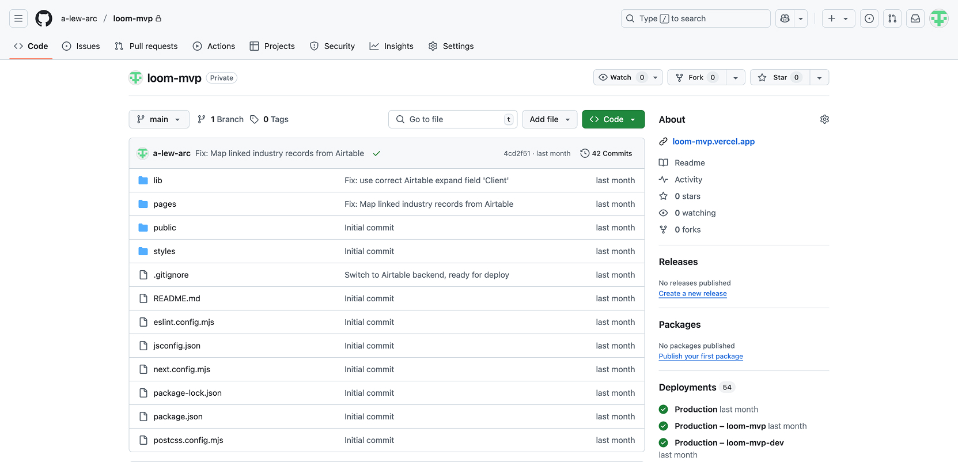Open the create new plus dropdown
This screenshot has height=462, width=958.
coord(838,18)
